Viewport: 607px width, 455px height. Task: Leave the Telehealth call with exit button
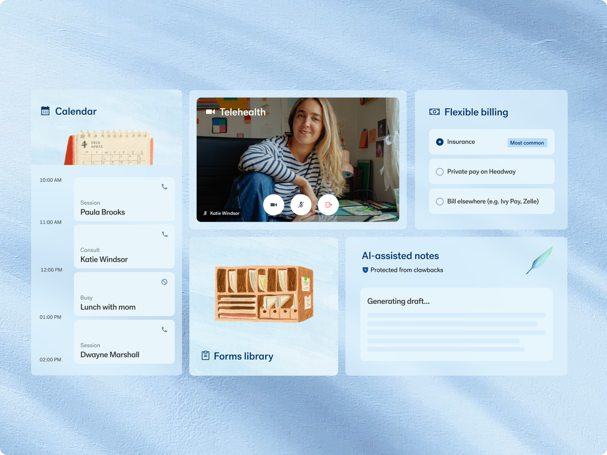tap(328, 205)
